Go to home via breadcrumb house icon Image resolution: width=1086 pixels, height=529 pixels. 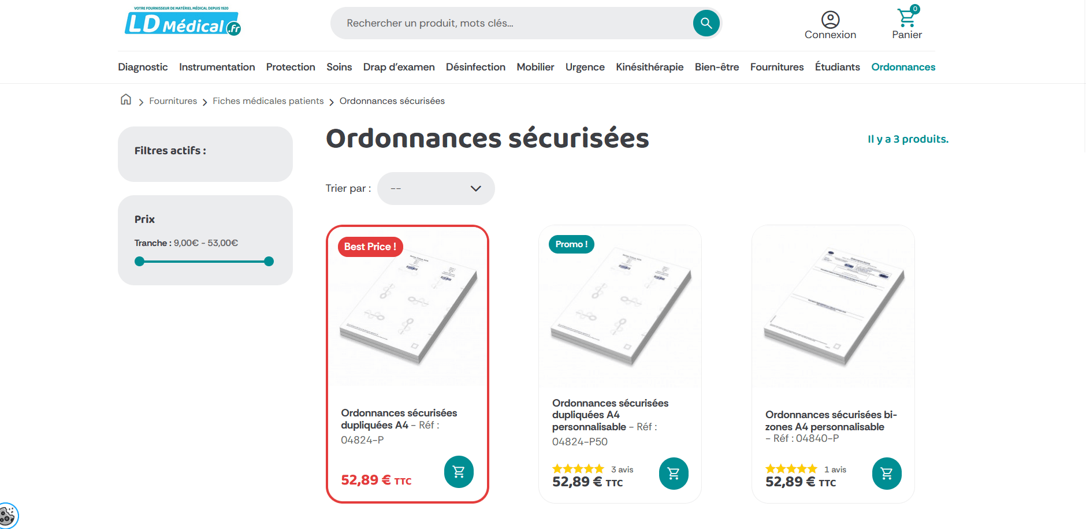click(126, 100)
